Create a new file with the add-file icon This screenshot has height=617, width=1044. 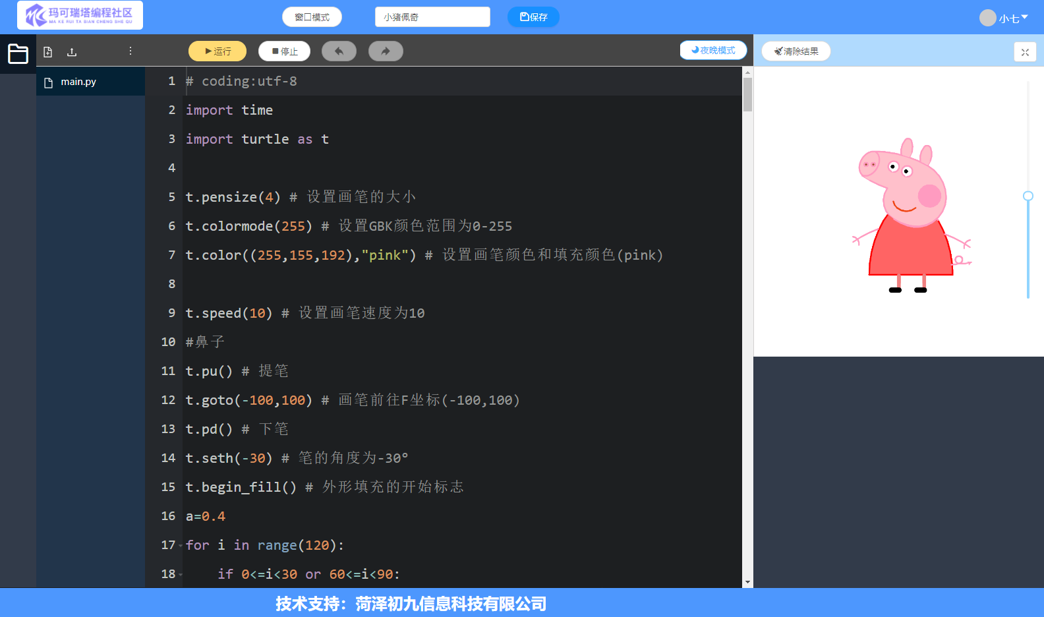[x=47, y=52]
